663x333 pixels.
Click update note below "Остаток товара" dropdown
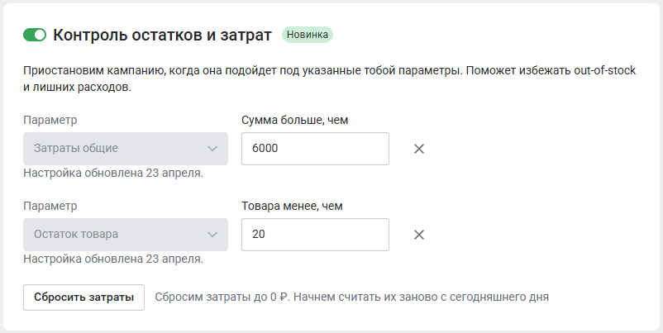113,259
